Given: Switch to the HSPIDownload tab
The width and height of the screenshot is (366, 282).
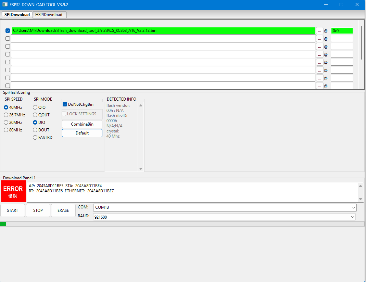Looking at the screenshot, I should 49,15.
